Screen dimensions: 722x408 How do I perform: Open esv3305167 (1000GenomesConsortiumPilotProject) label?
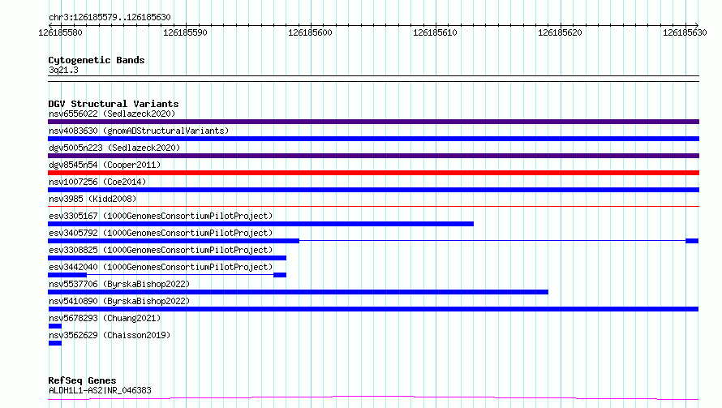(x=161, y=216)
